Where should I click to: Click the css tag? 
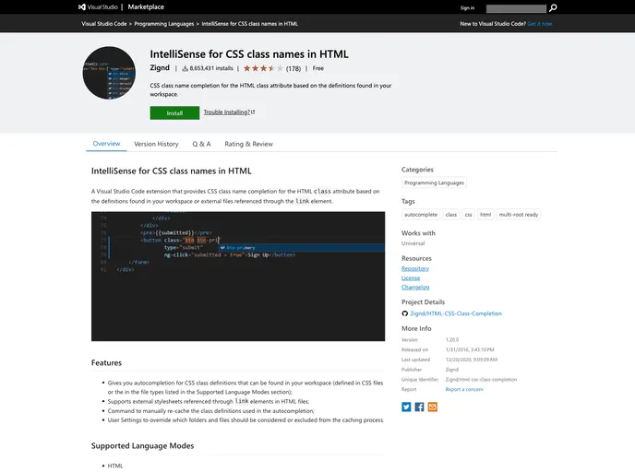468,215
